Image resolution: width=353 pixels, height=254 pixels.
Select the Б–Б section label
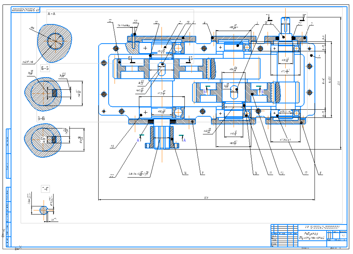[45, 68]
